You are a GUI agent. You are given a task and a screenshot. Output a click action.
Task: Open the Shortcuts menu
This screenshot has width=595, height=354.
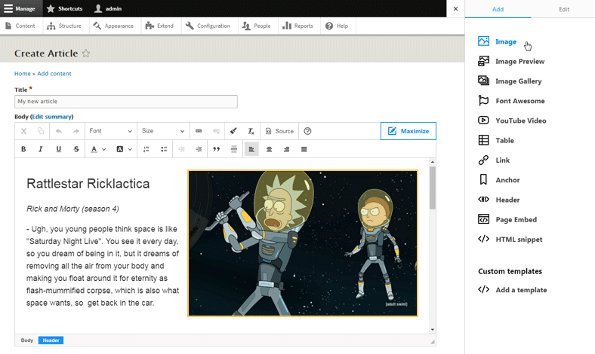(x=64, y=8)
